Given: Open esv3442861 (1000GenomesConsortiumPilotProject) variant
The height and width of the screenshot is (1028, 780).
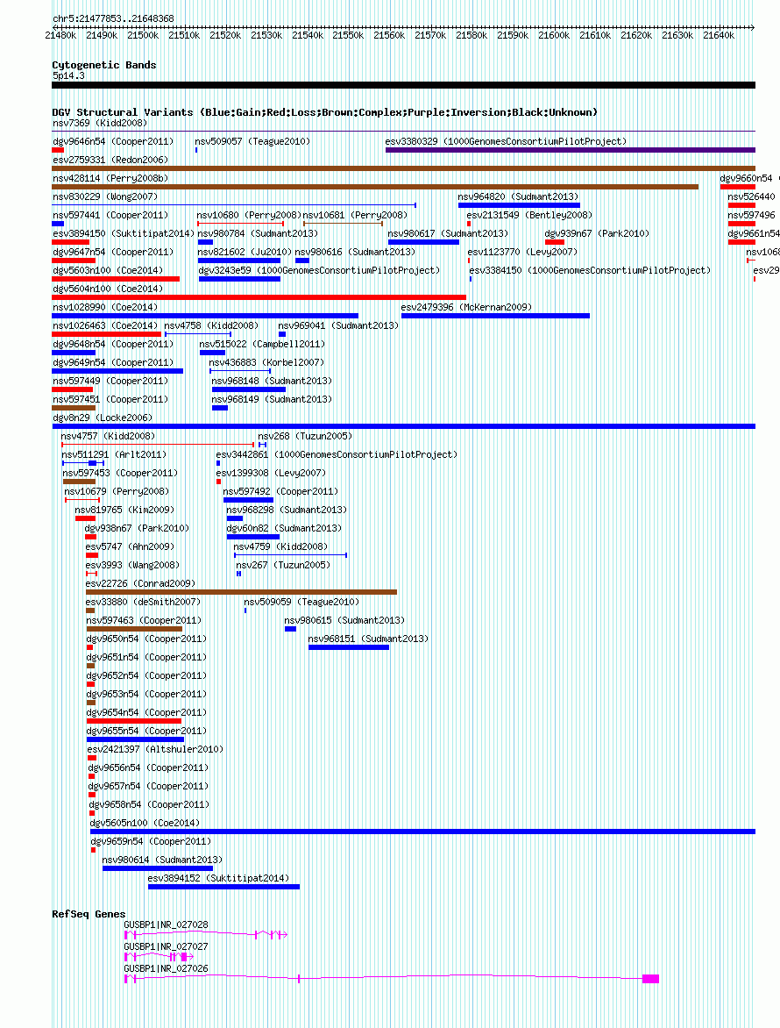Looking at the screenshot, I should pyautogui.click(x=337, y=454).
